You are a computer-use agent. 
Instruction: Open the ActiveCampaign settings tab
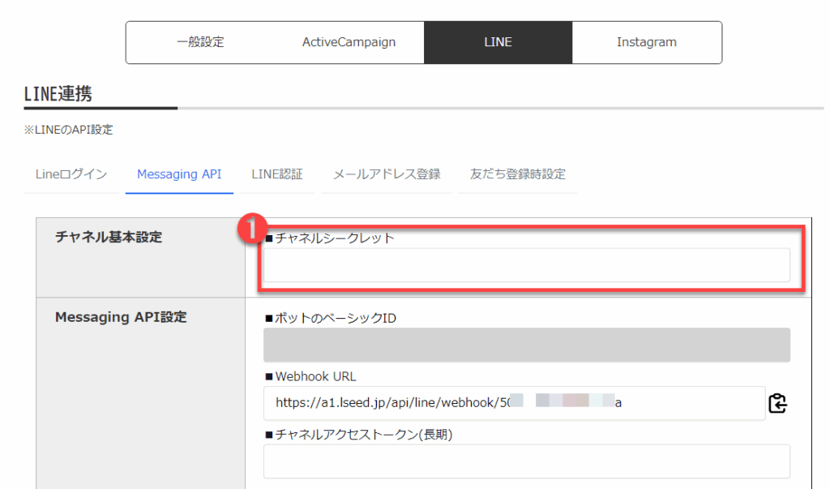point(349,42)
